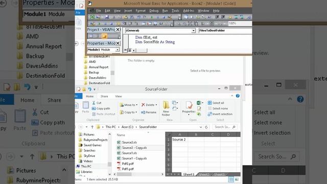Image resolution: width=327 pixels, height=184 pixels.
Task: Go up one folder level with the Up arrow
Action: click(92, 127)
